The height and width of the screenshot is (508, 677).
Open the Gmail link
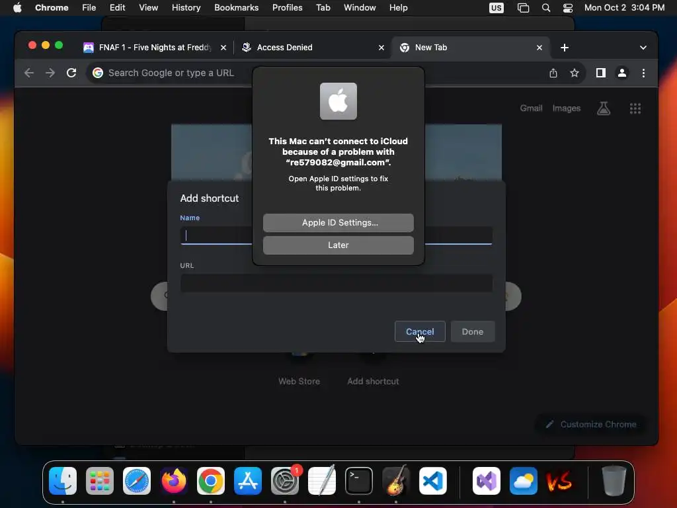(531, 108)
